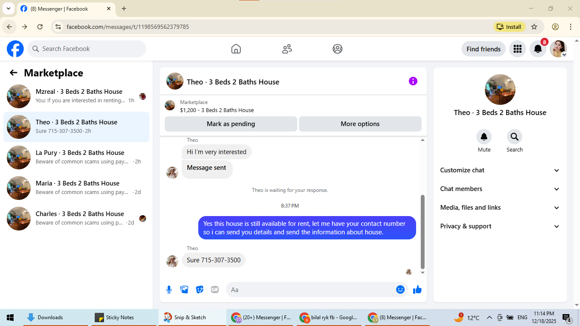This screenshot has height=326, width=580.
Task: Click the 'Message sent' bubble
Action: (x=207, y=168)
